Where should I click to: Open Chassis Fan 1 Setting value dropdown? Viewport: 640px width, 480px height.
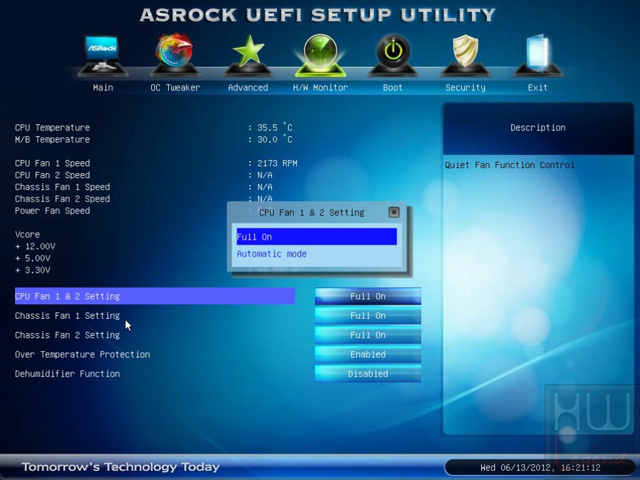pyautogui.click(x=368, y=316)
